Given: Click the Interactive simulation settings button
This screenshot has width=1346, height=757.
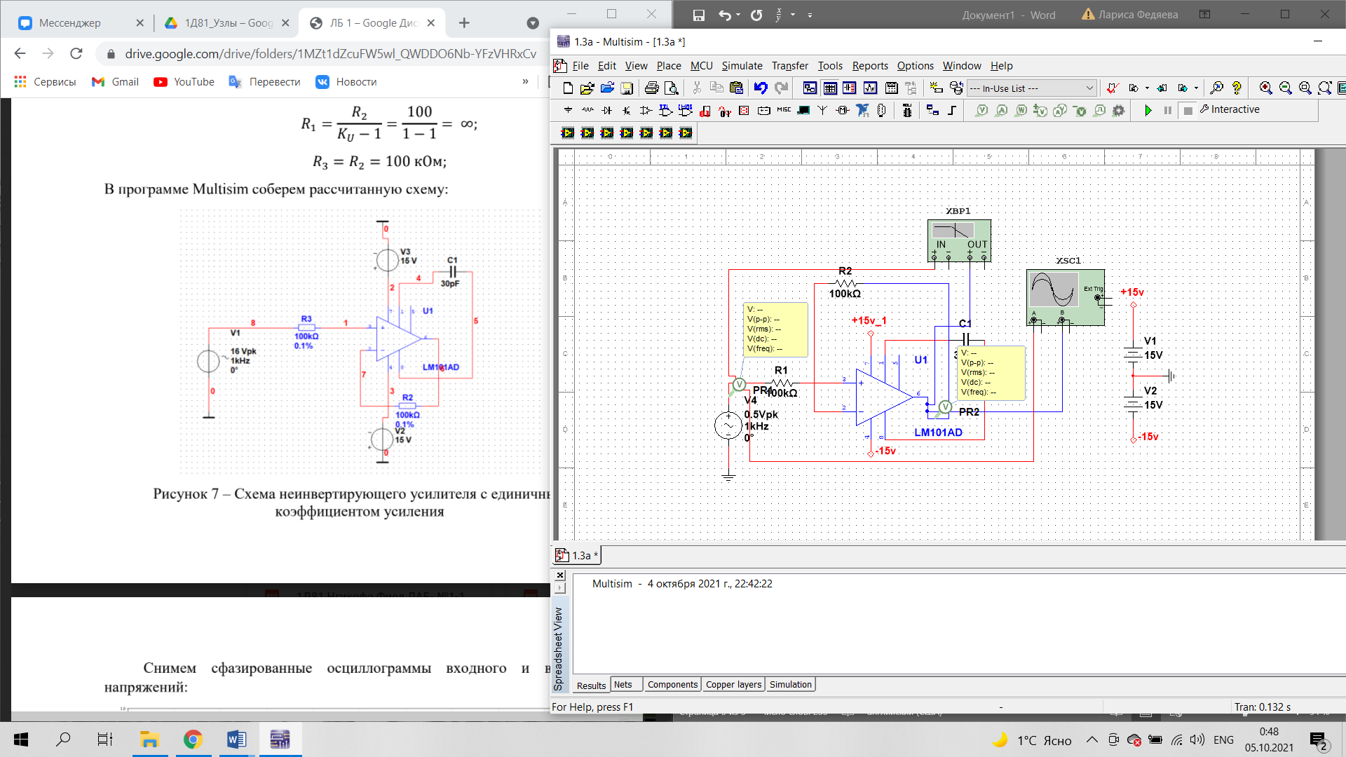Looking at the screenshot, I should point(1230,109).
